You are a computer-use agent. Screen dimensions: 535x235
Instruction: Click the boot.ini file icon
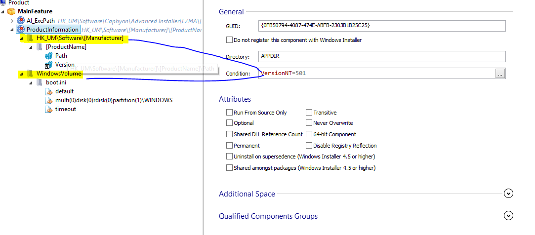pyautogui.click(x=40, y=82)
